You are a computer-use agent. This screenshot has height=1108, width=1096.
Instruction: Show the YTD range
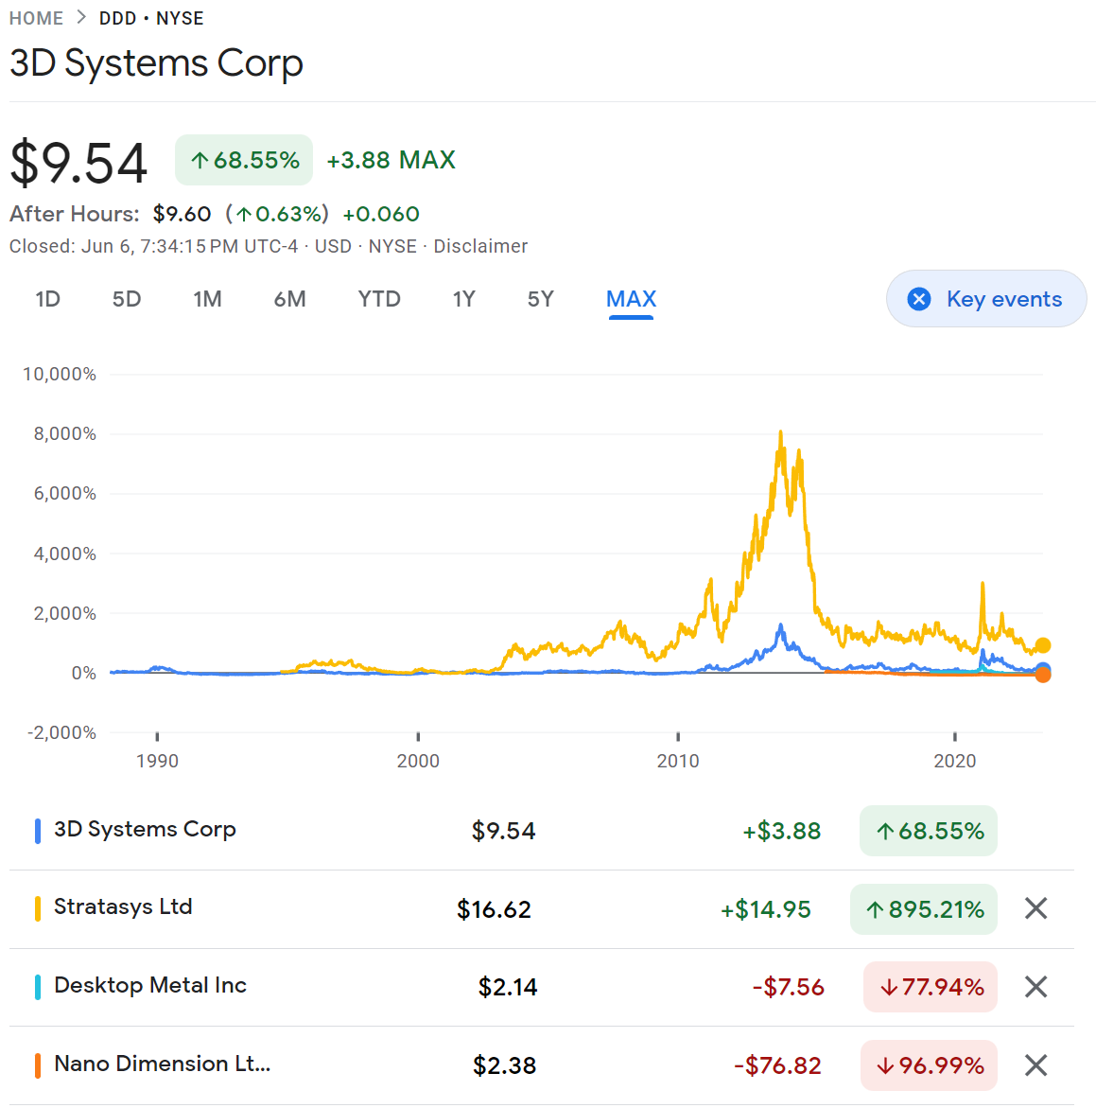pyautogui.click(x=379, y=299)
